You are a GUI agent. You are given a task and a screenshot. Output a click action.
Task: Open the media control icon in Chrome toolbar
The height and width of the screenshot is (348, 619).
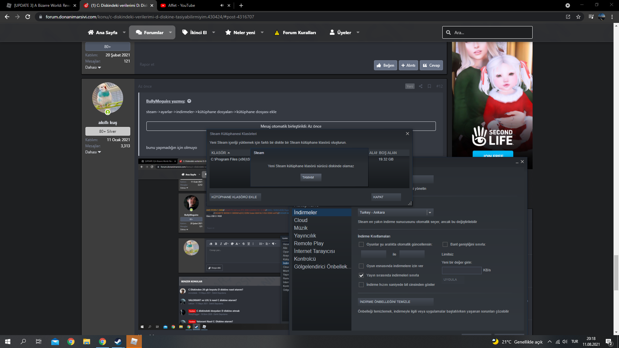591,17
